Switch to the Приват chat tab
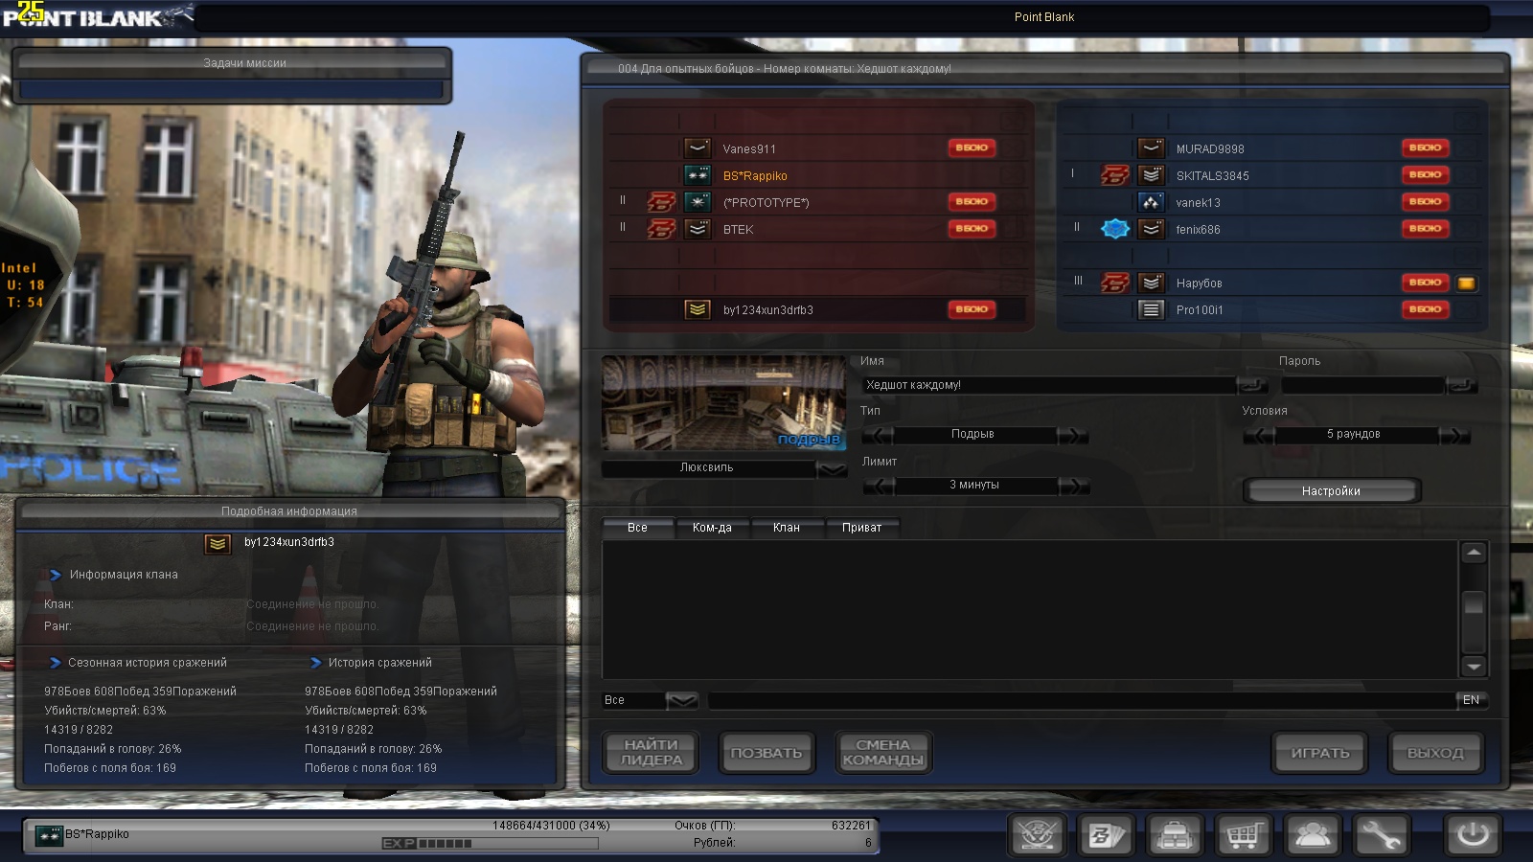Viewport: 1533px width, 862px height. (861, 528)
